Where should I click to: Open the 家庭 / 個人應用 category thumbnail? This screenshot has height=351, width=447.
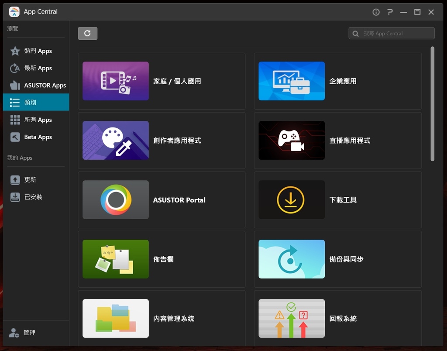coord(115,81)
